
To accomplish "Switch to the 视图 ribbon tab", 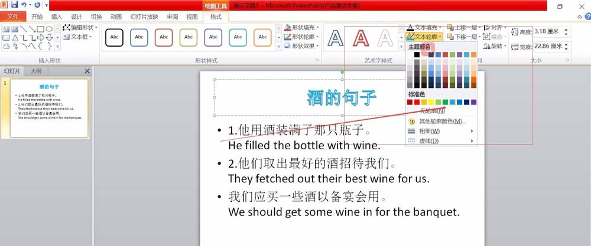I will (x=192, y=17).
